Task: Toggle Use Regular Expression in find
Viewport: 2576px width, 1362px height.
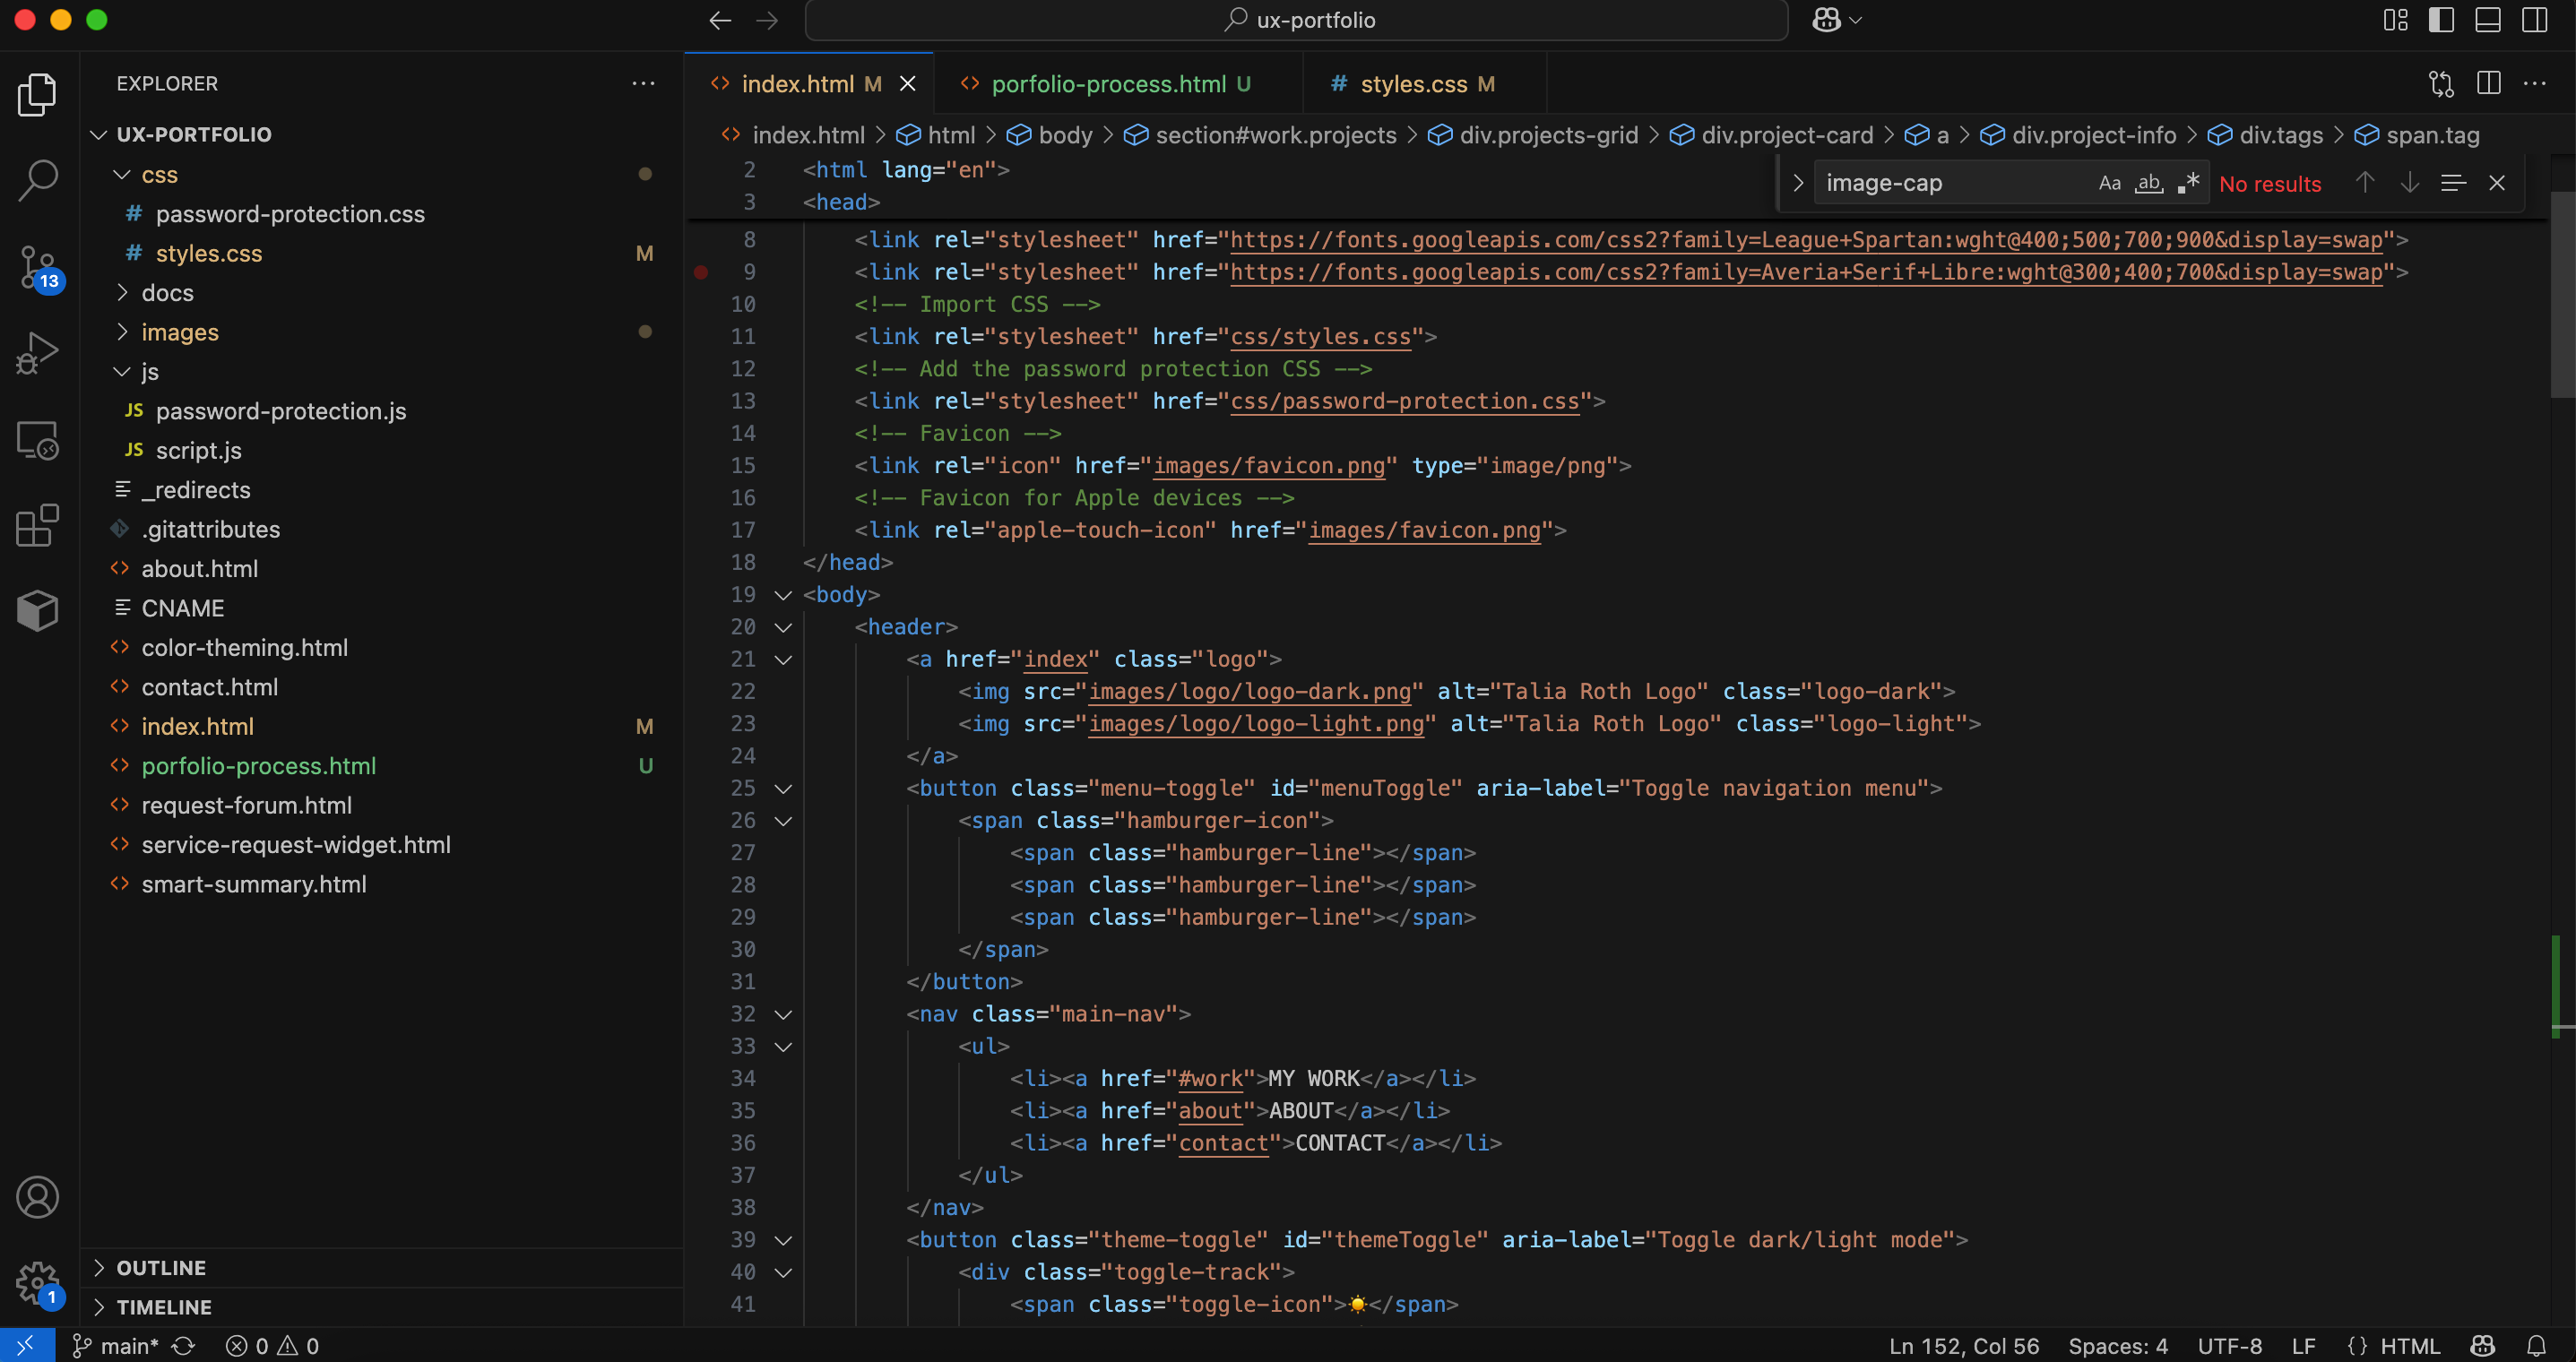Action: (2188, 183)
